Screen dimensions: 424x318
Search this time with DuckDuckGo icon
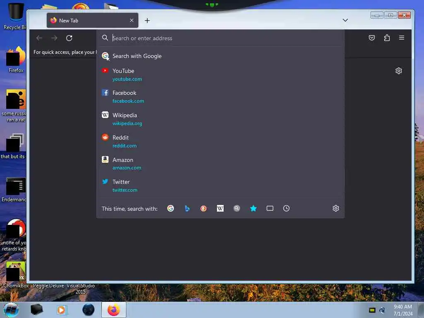point(204,209)
